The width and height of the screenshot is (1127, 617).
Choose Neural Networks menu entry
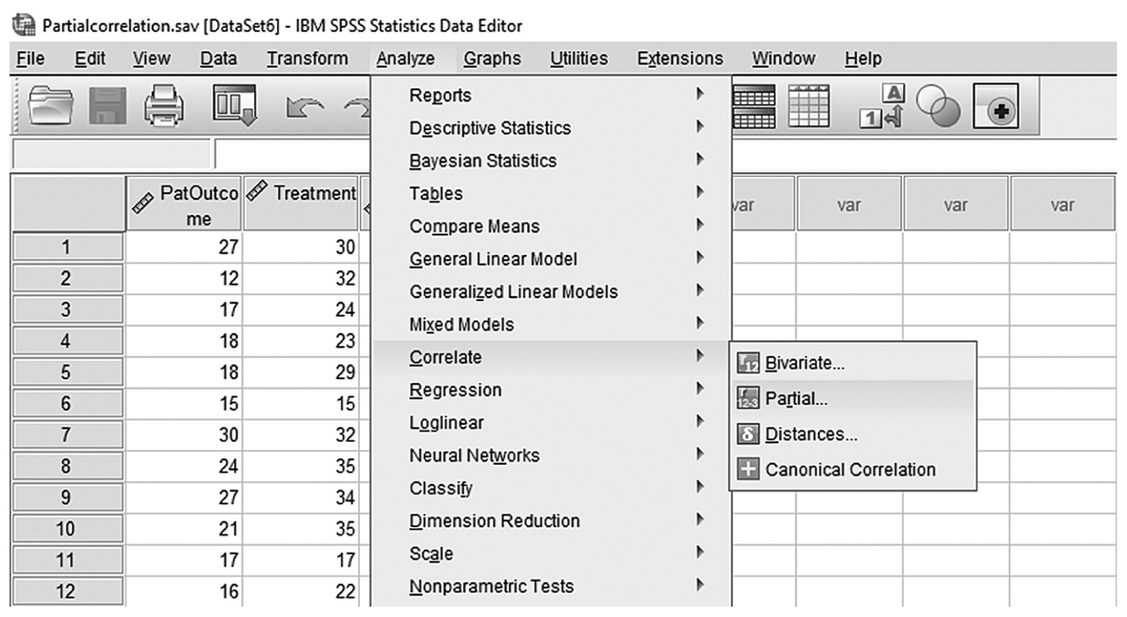point(551,455)
